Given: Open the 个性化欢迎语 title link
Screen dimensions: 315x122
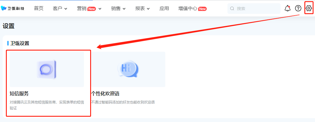Looking at the screenshot, I should tap(105, 93).
